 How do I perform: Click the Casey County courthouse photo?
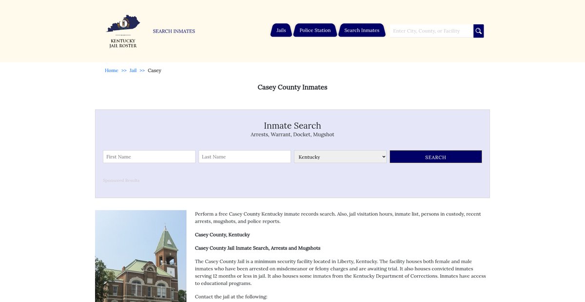tap(141, 256)
